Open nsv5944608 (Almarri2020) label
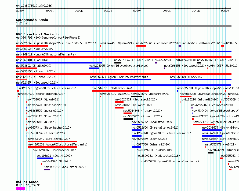Screen dimensions: 239x191 pos(143,111)
